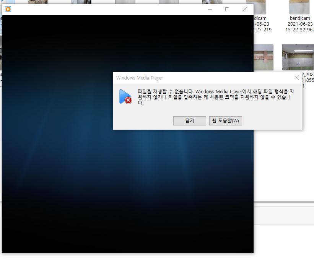Close the Windows Media Player error dialog
Viewport: 314px width, 262px height.
click(x=296, y=78)
